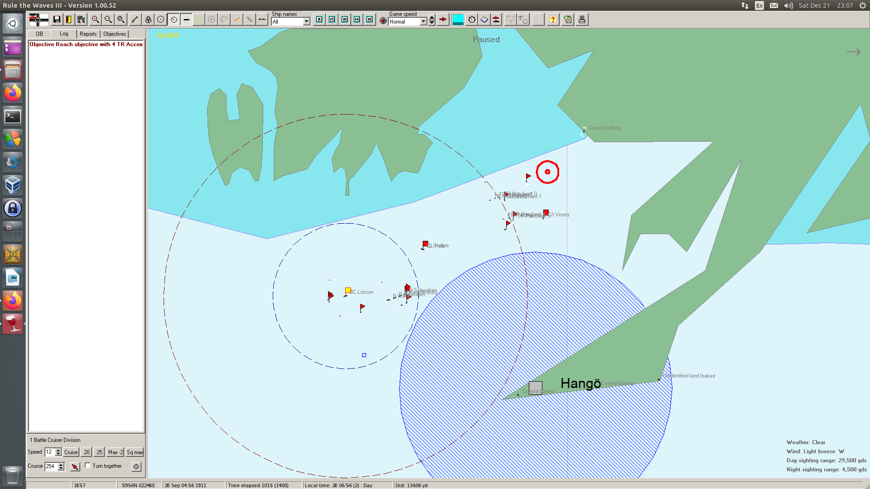Viewport: 870px width, 489px height.
Task: Save the game with the floppy disk icon
Action: click(x=57, y=19)
